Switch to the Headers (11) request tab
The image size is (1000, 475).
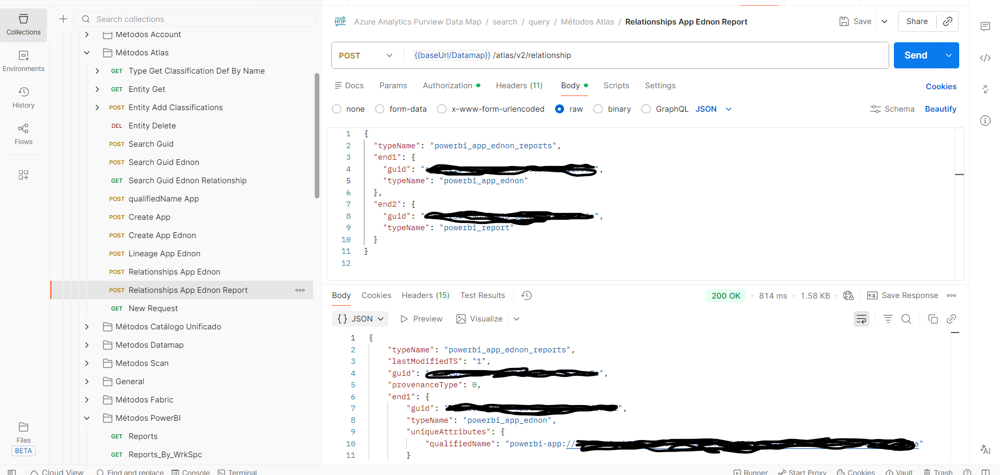[x=519, y=86]
